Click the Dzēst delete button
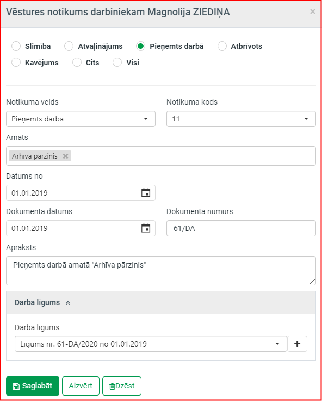This screenshot has height=401, width=322. click(x=122, y=386)
